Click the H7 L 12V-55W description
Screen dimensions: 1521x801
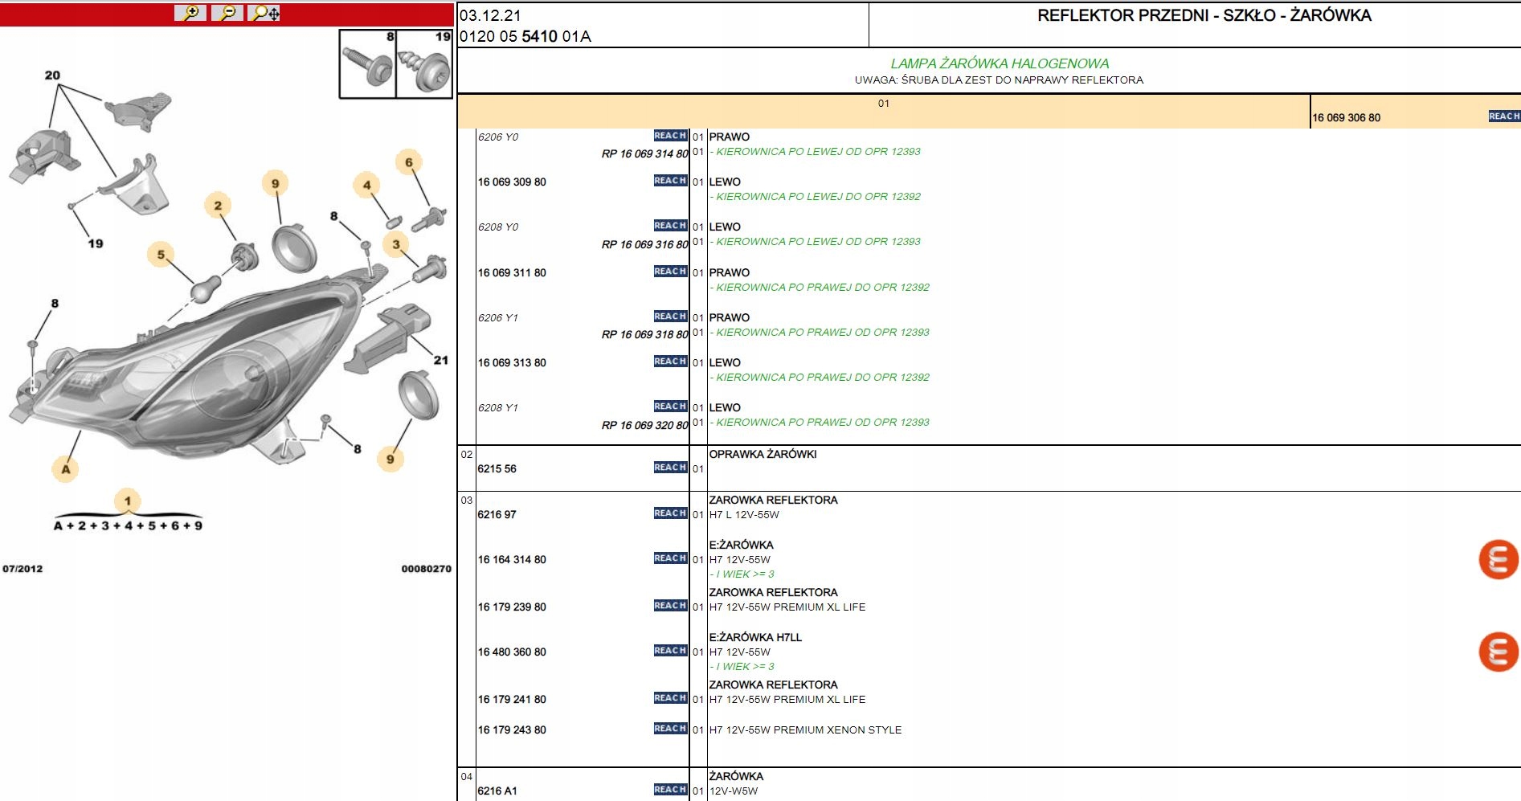pos(744,515)
